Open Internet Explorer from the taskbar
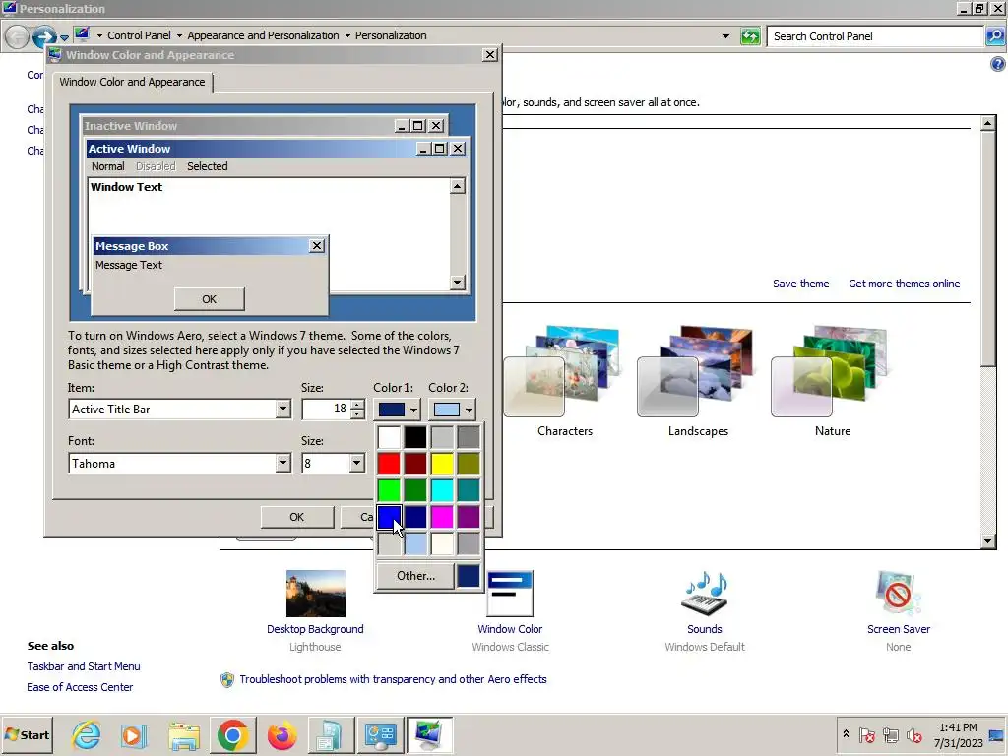 coord(87,734)
